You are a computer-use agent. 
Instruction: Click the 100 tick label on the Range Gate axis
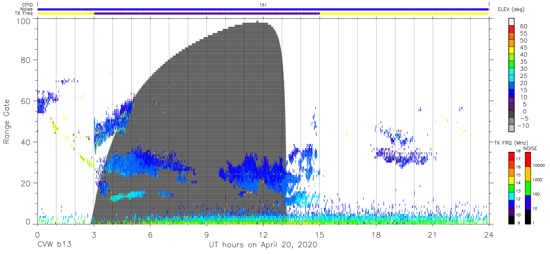pyautogui.click(x=25, y=21)
